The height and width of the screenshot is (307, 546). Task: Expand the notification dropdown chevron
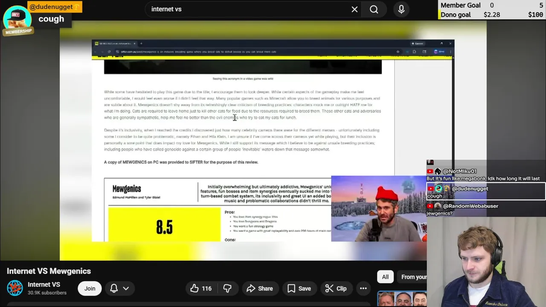126,289
